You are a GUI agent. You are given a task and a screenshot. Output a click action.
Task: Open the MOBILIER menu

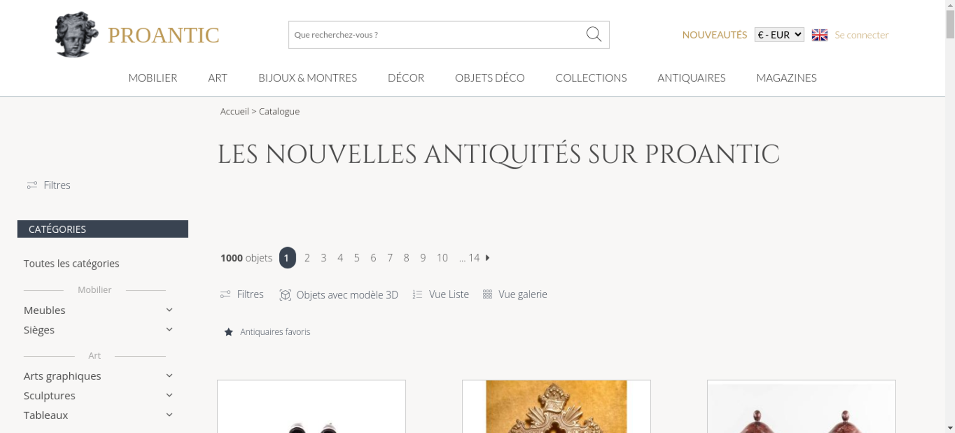click(153, 78)
